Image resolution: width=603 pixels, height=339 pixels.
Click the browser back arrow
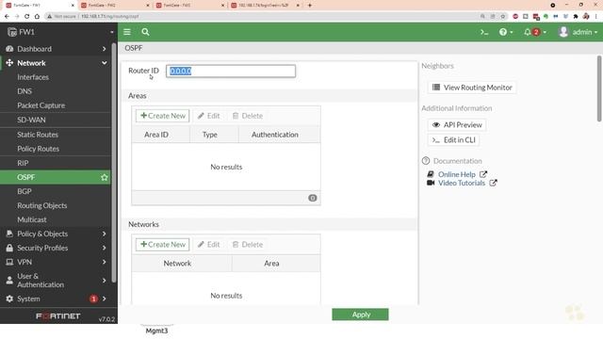coord(7,17)
